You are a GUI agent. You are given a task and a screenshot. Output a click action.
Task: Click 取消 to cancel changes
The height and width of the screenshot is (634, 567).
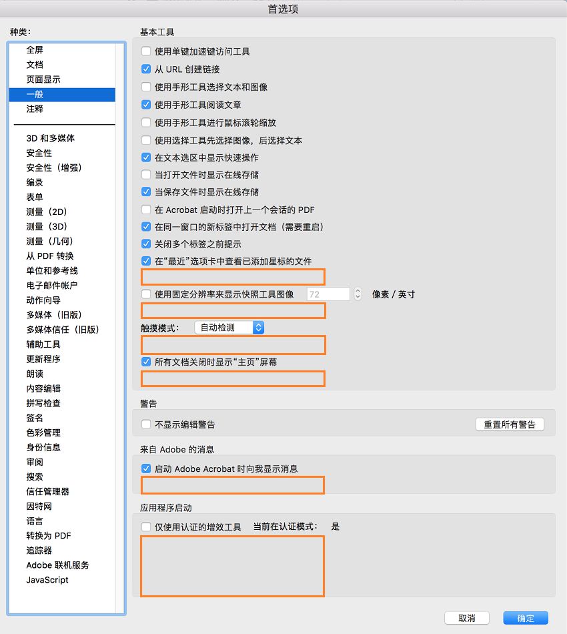(466, 618)
